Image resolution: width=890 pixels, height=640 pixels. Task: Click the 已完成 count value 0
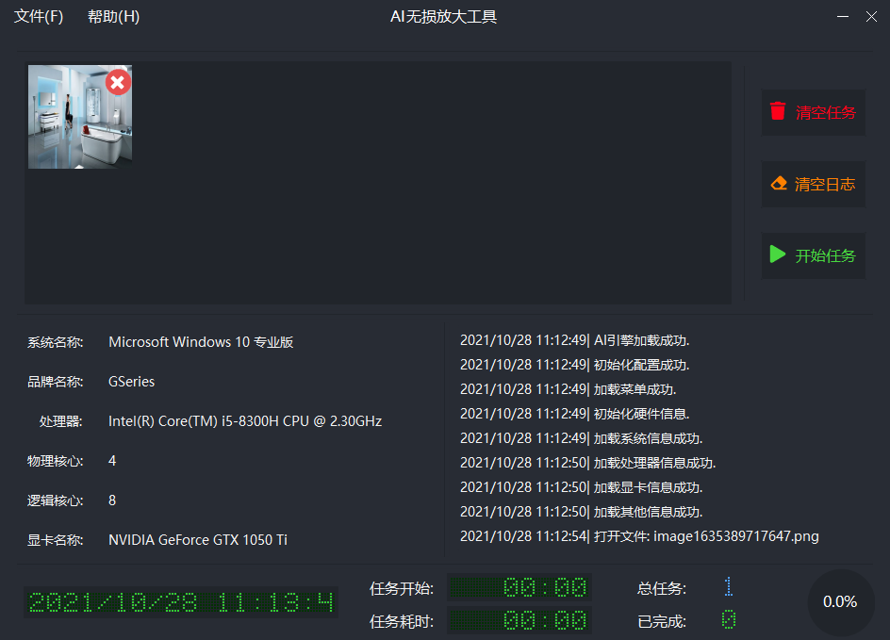coord(729,619)
